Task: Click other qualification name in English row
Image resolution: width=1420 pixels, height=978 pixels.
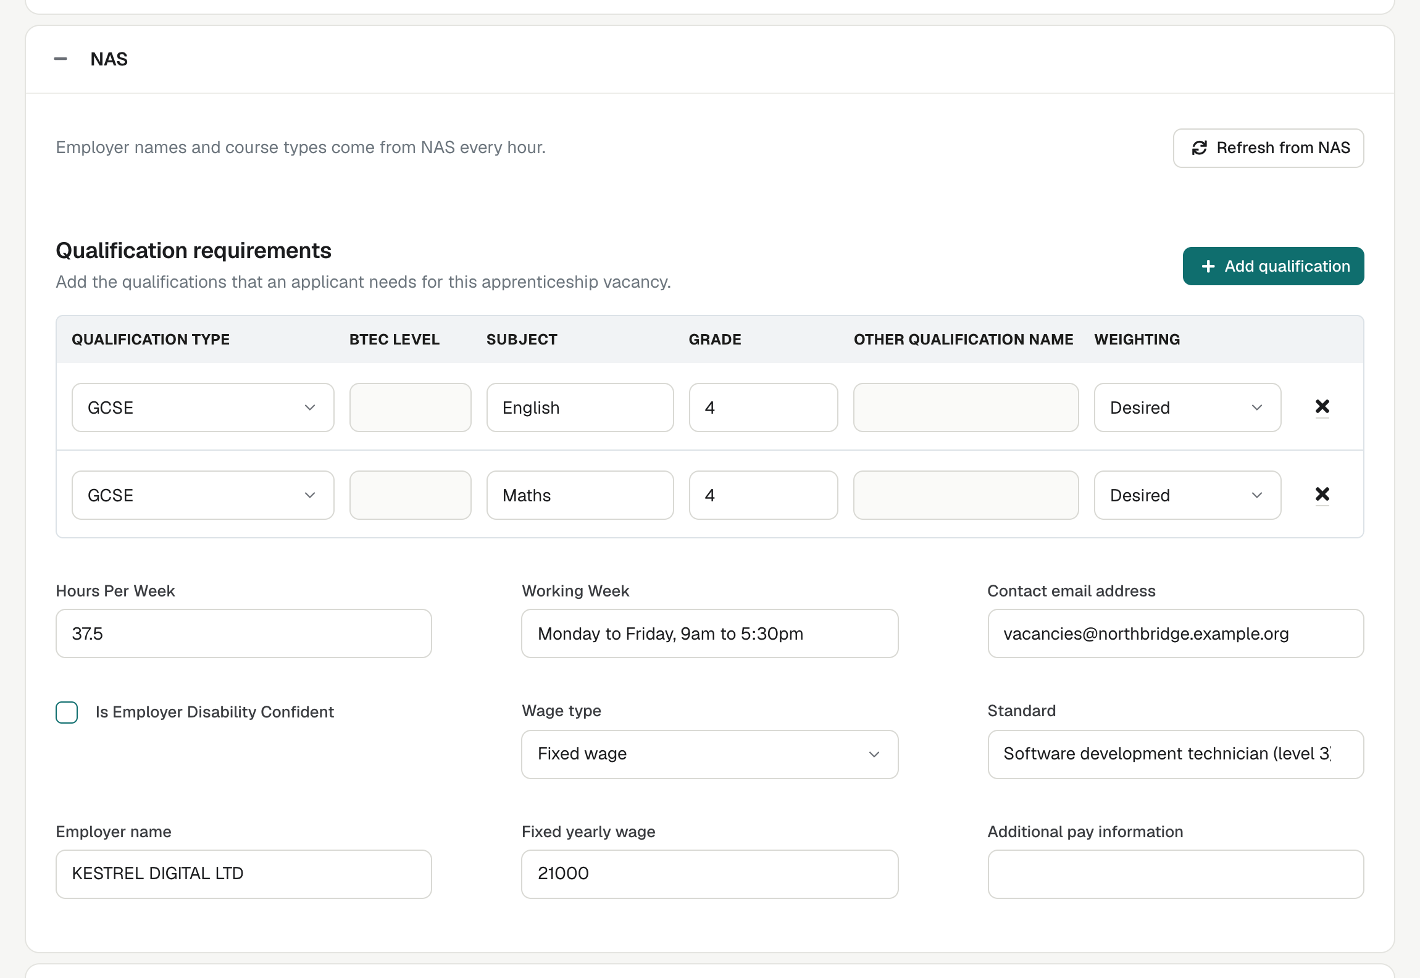Action: pos(966,407)
